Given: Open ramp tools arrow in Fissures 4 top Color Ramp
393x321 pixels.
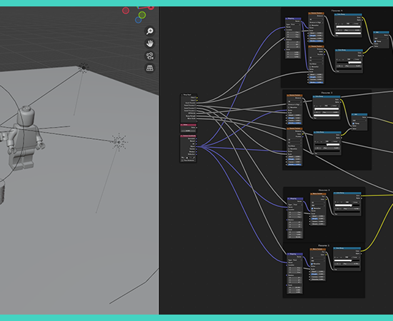Looking at the screenshot, I should pyautogui.click(x=342, y=24).
